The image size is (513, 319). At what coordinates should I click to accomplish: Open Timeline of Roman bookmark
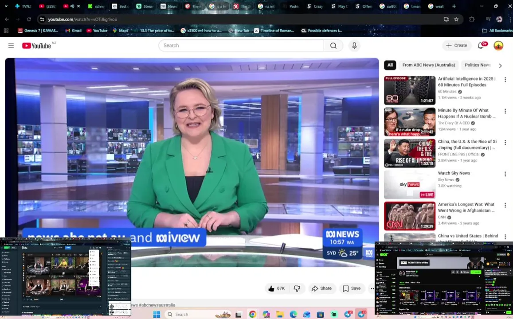(274, 31)
